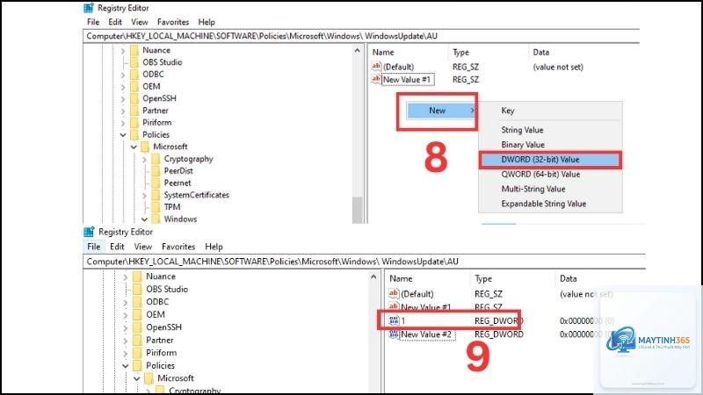Select Piriform folder icon in upper tree

pyautogui.click(x=134, y=123)
